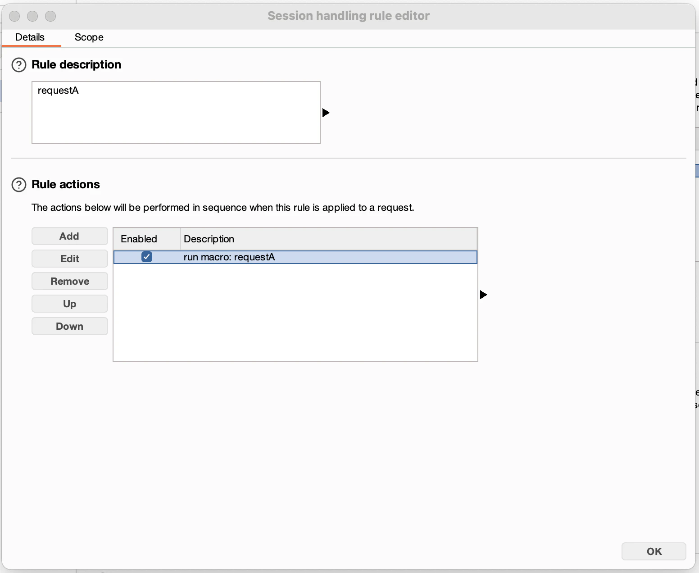Focus the rule description text field
699x573 pixels.
[176, 113]
